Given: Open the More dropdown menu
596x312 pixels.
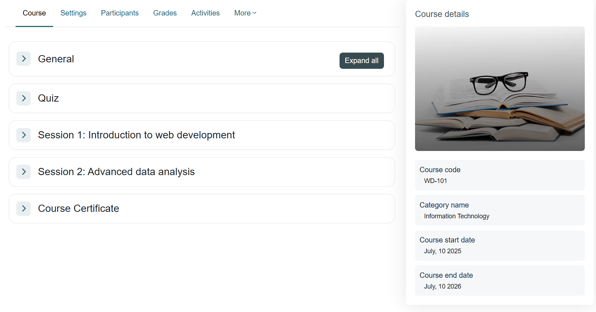Looking at the screenshot, I should (x=245, y=13).
